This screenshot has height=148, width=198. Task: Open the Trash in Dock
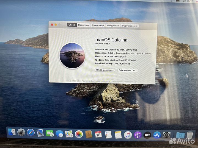coord(190,135)
